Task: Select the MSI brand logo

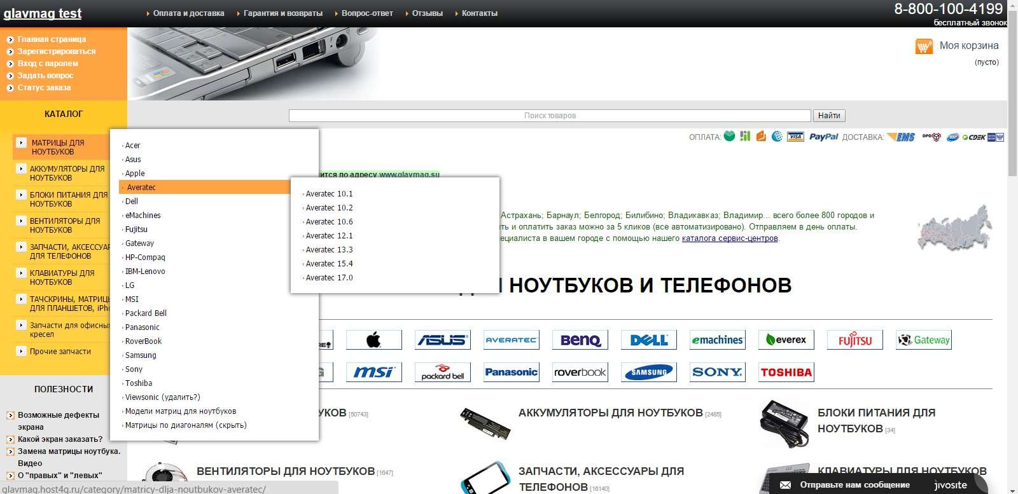Action: [x=374, y=373]
